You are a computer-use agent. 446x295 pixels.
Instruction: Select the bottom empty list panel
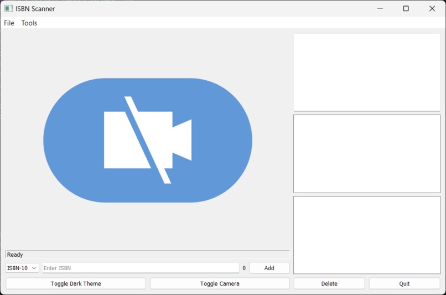pyautogui.click(x=367, y=235)
